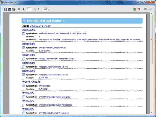Viewport: 156px width, 117px height.
Task: Click the greyed printer setup icon
Action: click(150, 9)
